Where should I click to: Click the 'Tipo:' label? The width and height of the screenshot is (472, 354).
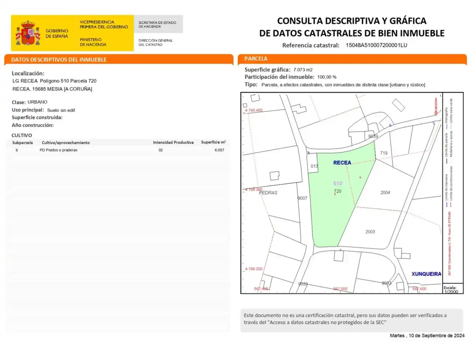point(251,84)
